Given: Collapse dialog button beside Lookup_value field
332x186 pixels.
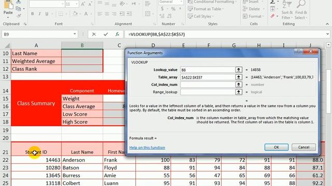Looking at the screenshot, I should point(239,70).
